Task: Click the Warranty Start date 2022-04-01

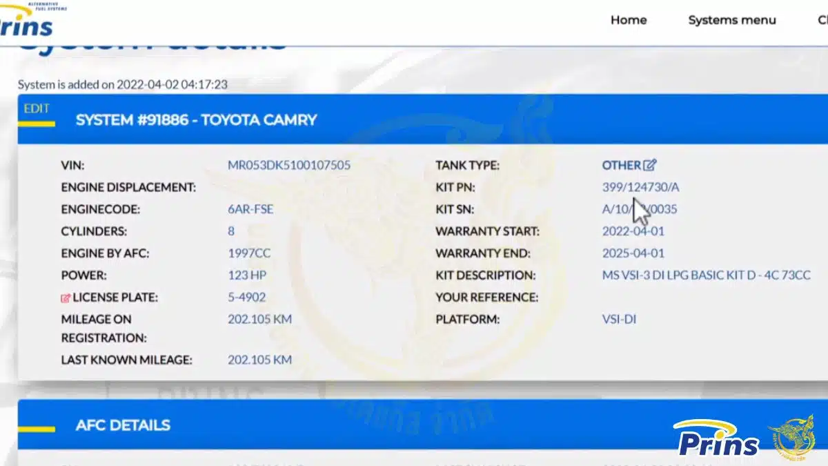Action: [633, 231]
